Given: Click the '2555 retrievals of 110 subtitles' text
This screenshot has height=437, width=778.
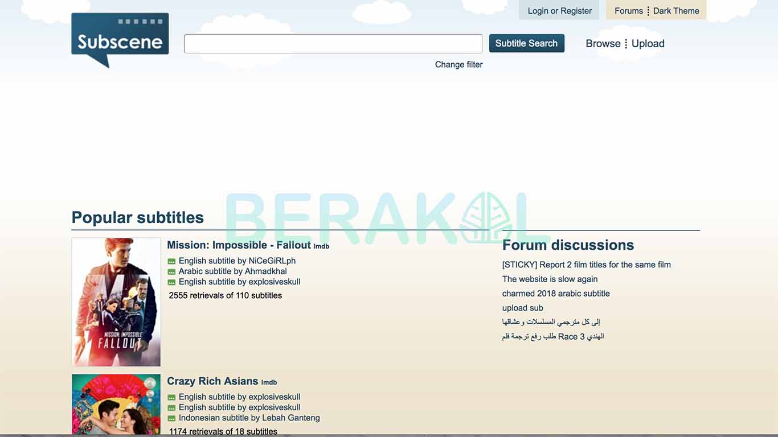Looking at the screenshot, I should pyautogui.click(x=226, y=295).
